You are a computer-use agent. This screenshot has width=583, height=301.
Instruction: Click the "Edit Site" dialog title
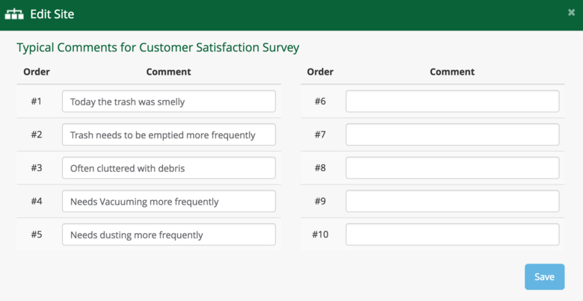(x=52, y=14)
